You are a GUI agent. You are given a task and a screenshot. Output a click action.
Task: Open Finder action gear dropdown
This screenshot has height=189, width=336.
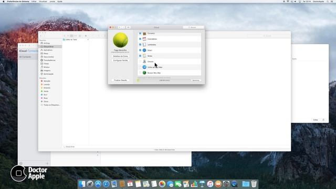click(x=86, y=36)
